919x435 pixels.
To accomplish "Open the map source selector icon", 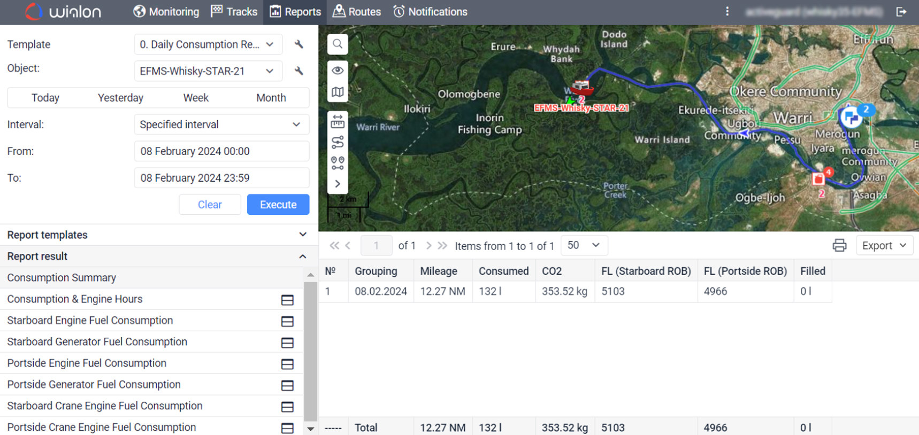I will (338, 92).
